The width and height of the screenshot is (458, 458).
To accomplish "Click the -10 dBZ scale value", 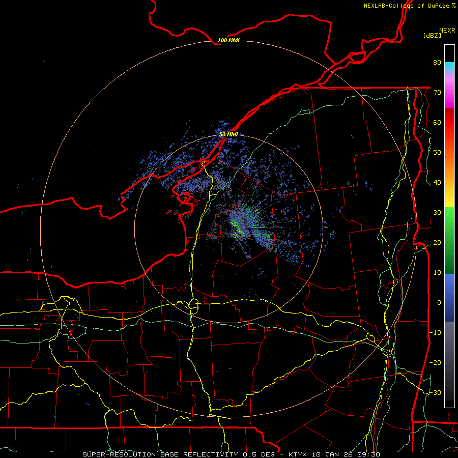I will [x=435, y=333].
